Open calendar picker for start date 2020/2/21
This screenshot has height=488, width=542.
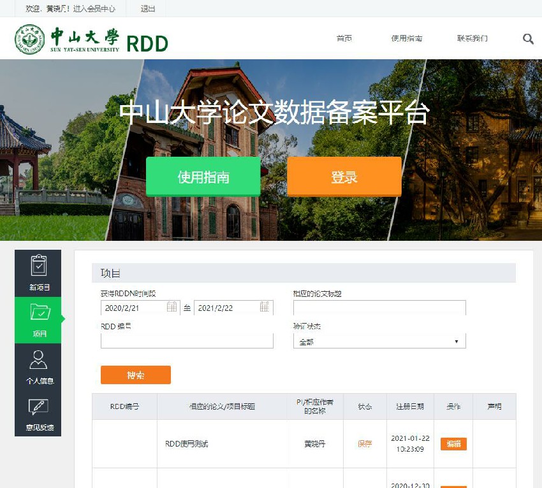click(x=172, y=306)
